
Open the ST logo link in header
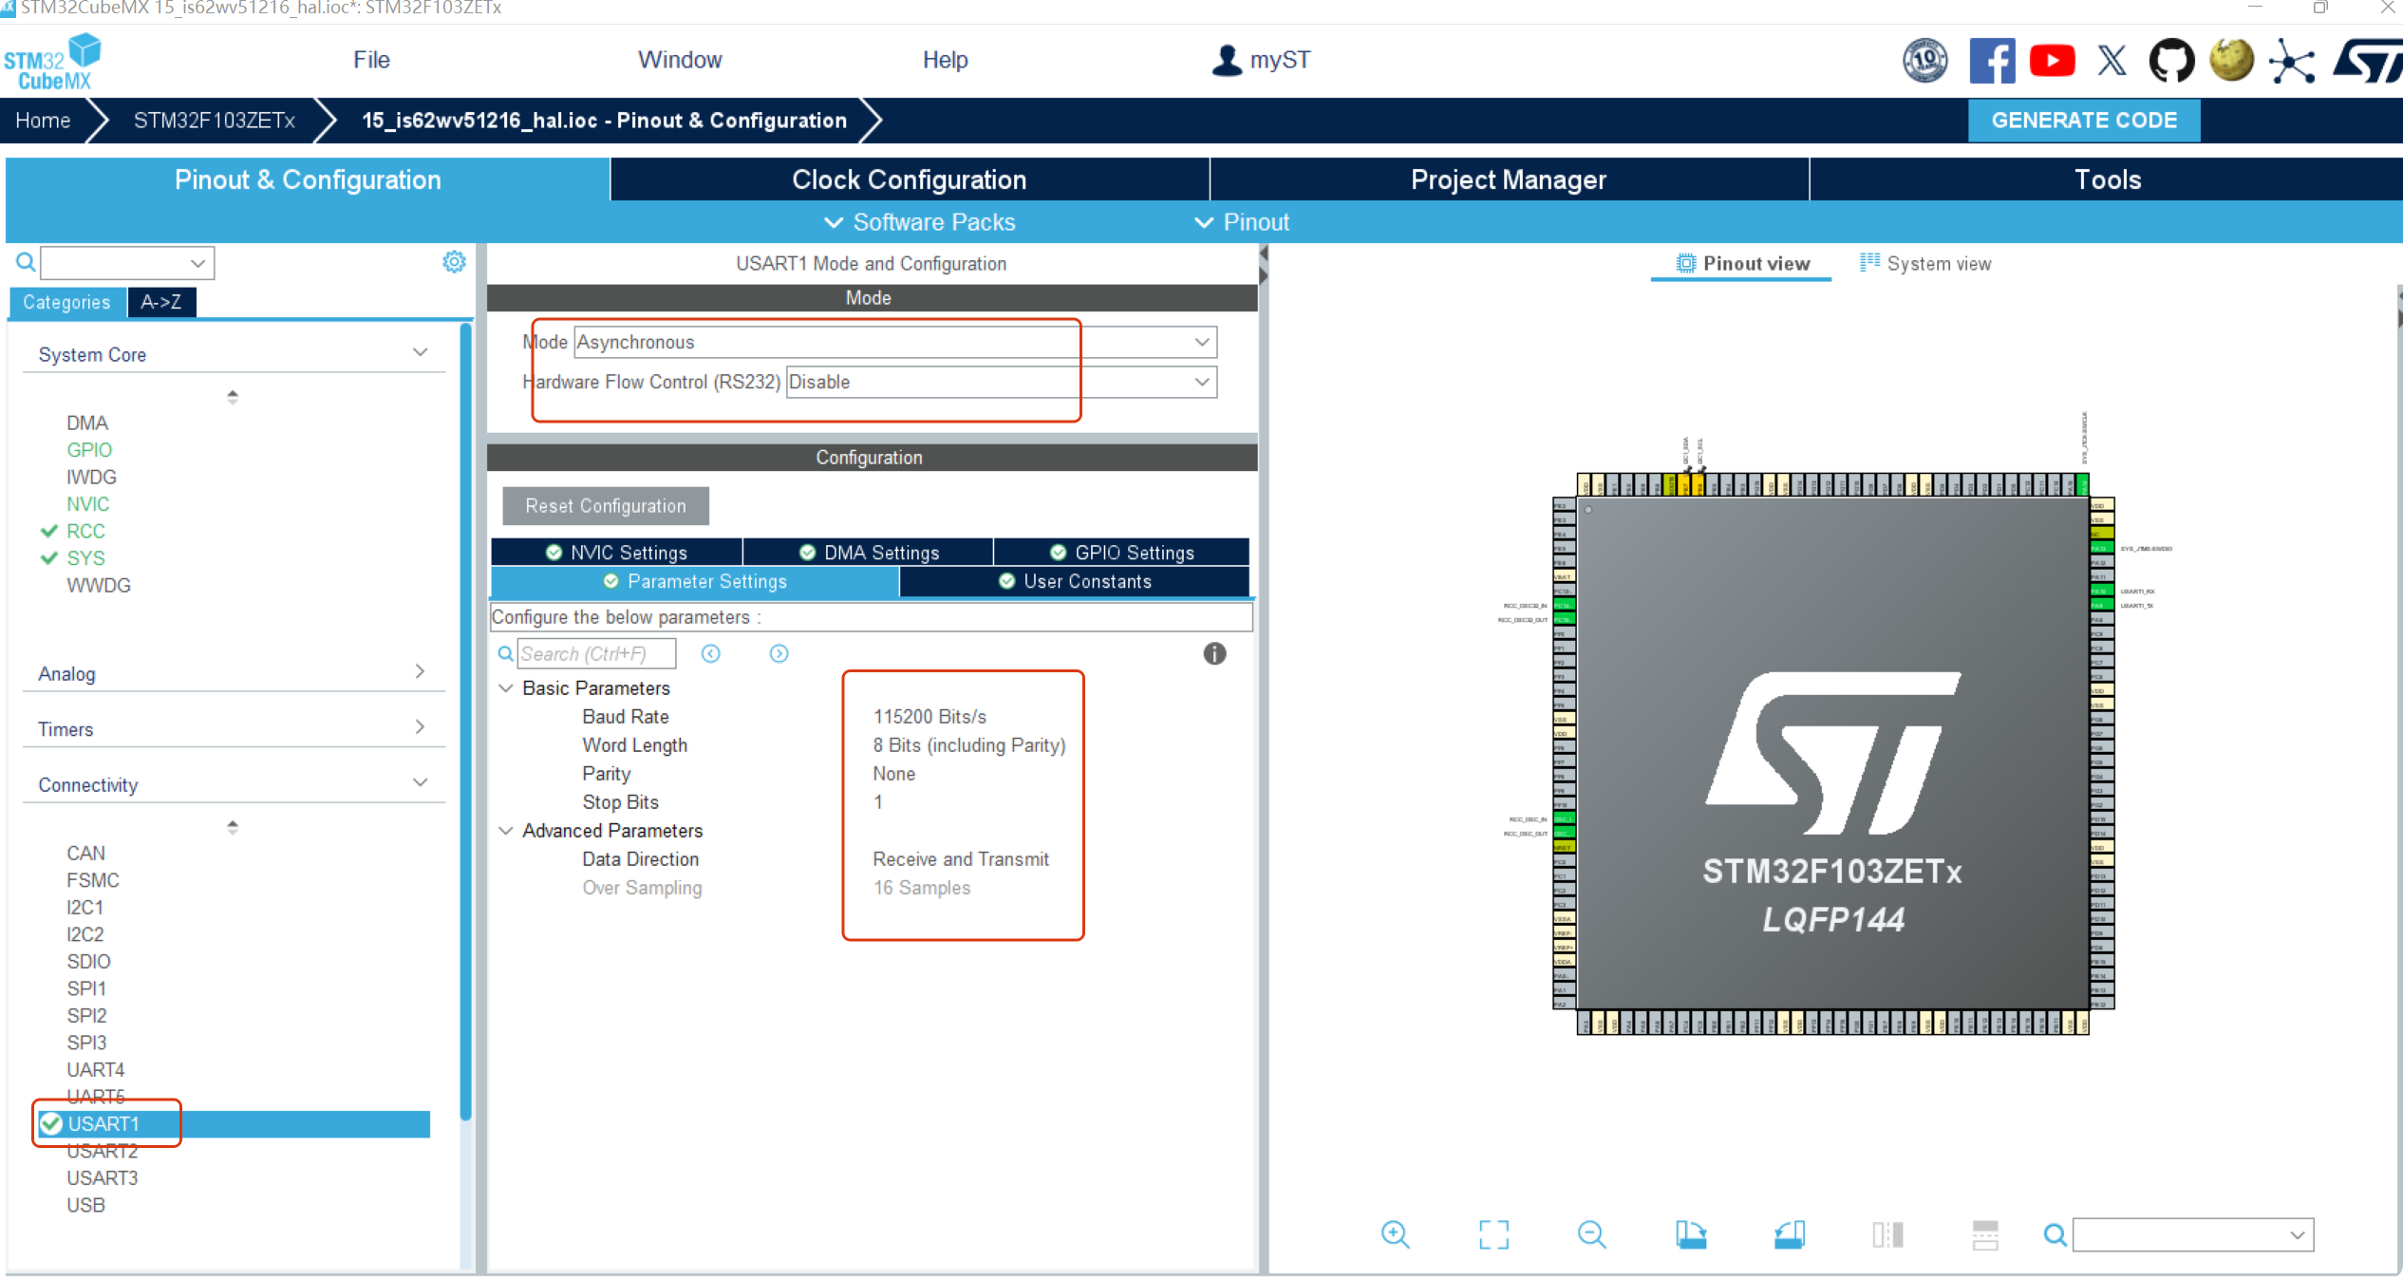(2368, 61)
